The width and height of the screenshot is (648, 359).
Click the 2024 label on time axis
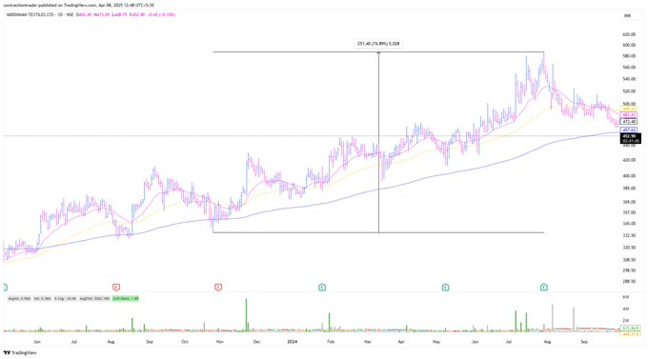click(x=293, y=342)
